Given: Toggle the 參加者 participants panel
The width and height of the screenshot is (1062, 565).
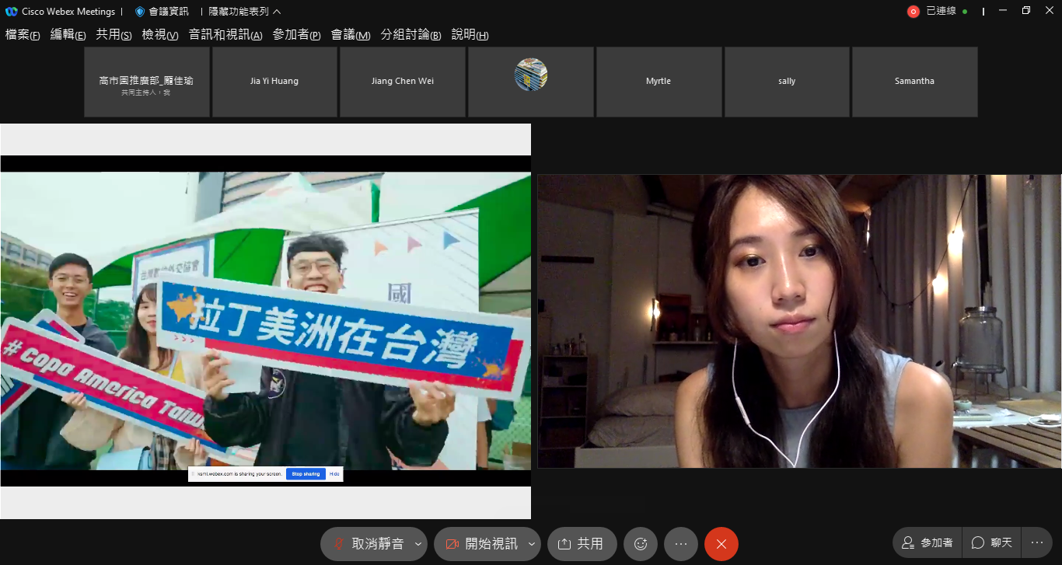Looking at the screenshot, I should [x=927, y=542].
